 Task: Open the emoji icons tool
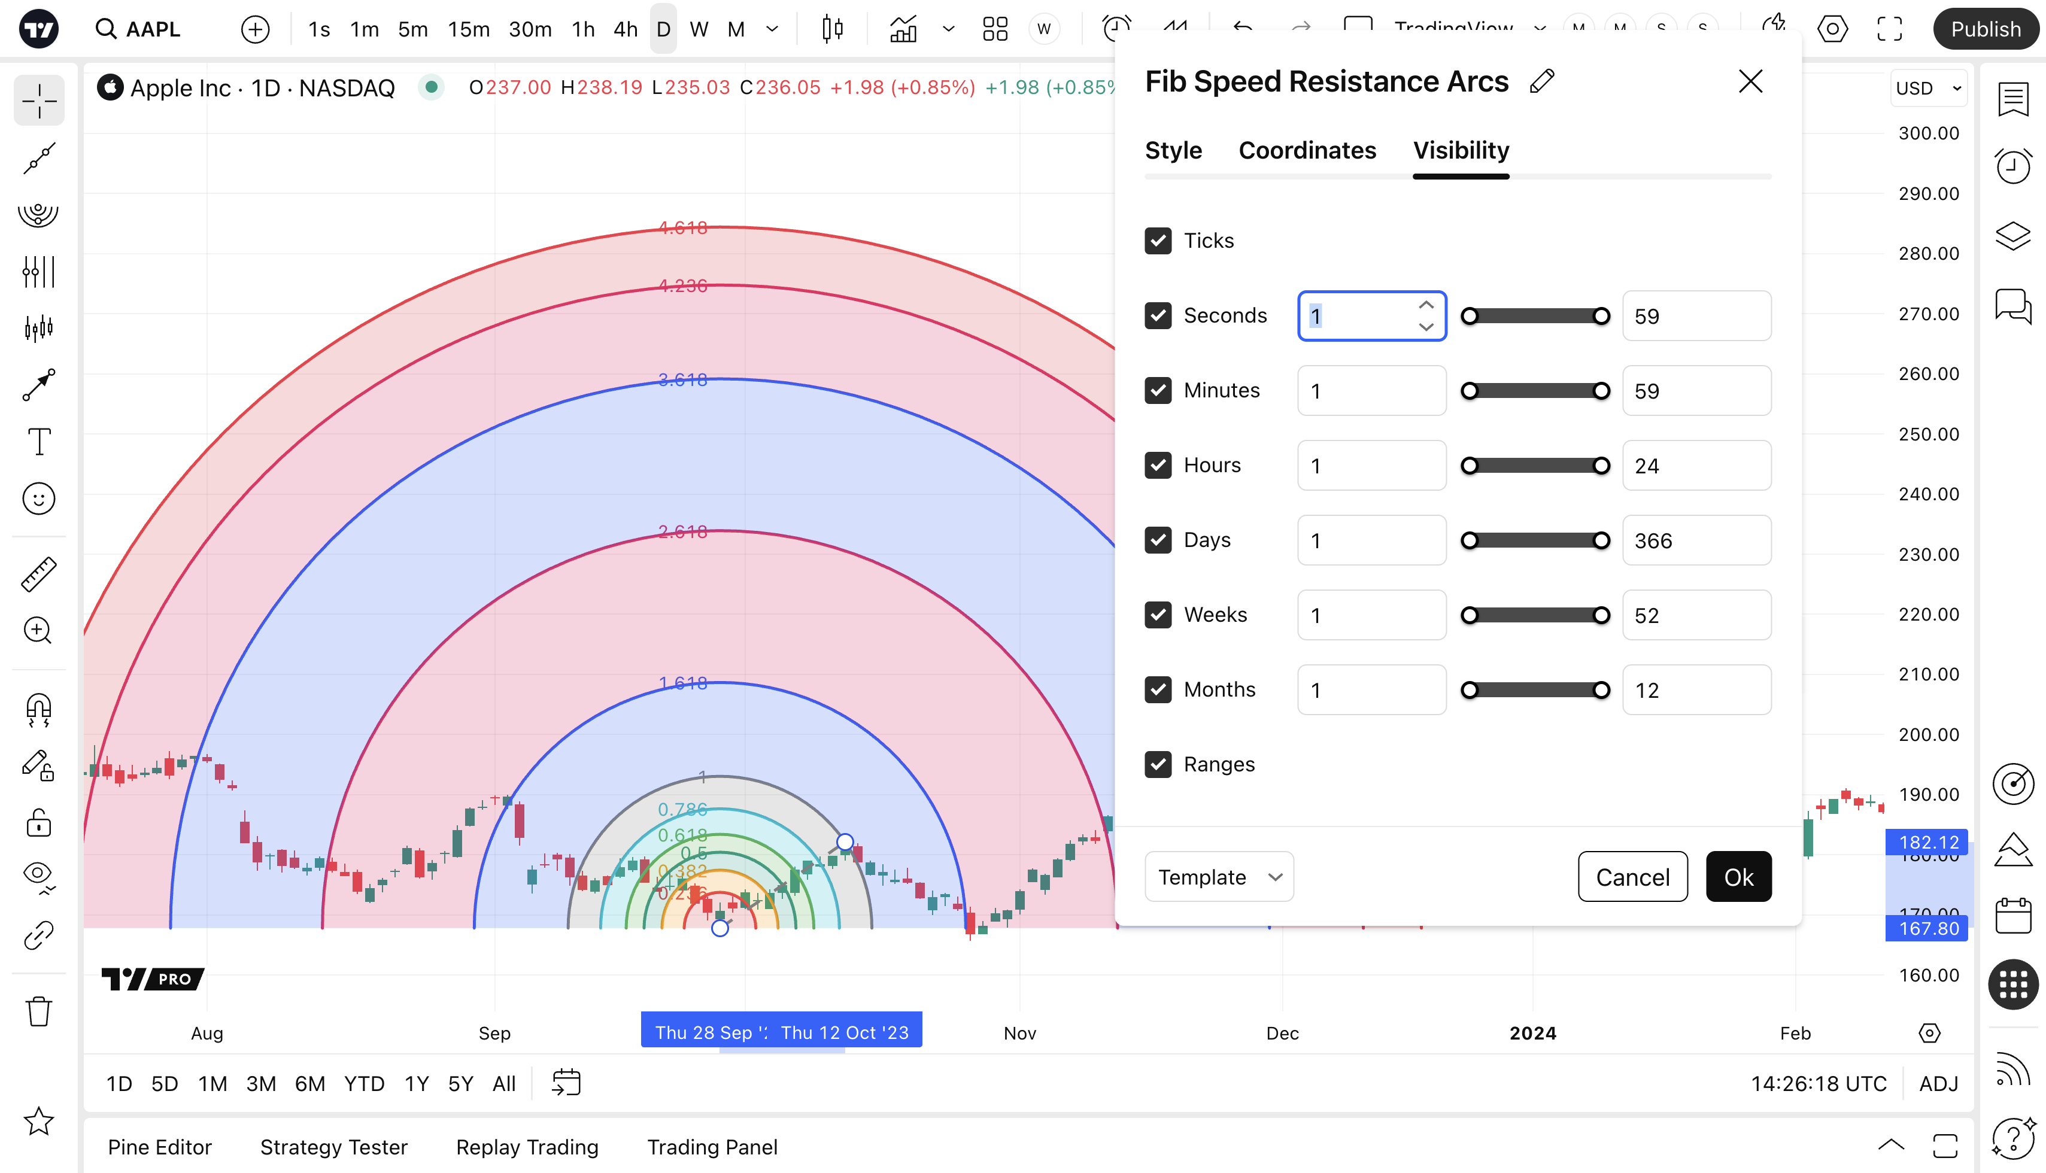(38, 499)
